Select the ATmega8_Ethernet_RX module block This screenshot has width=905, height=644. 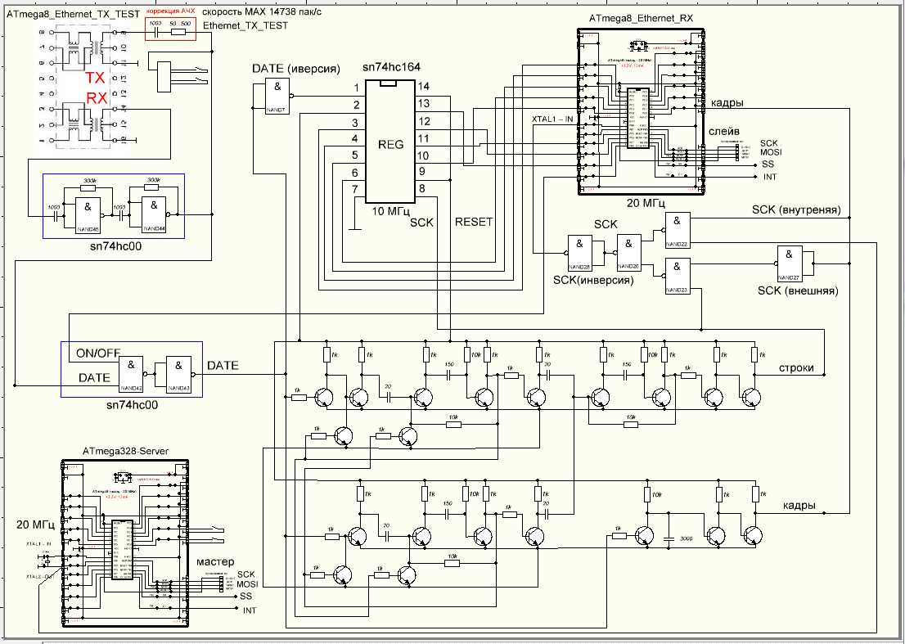point(641,112)
